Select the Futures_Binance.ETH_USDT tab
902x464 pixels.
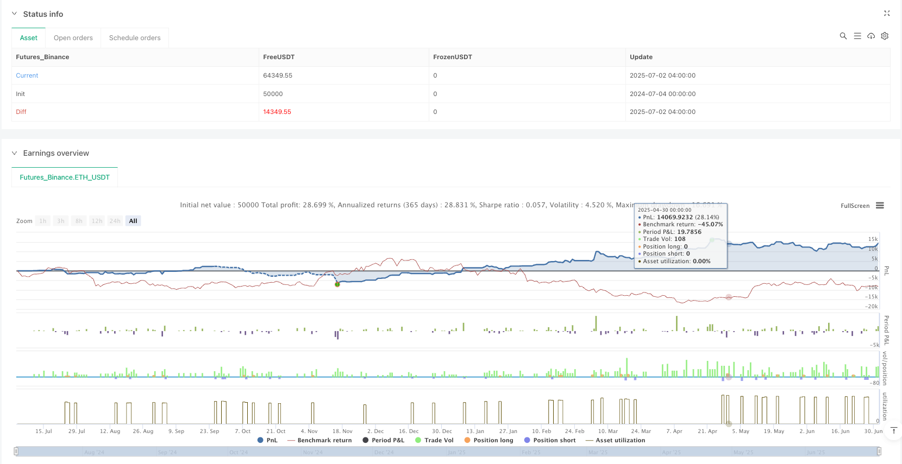tap(65, 177)
